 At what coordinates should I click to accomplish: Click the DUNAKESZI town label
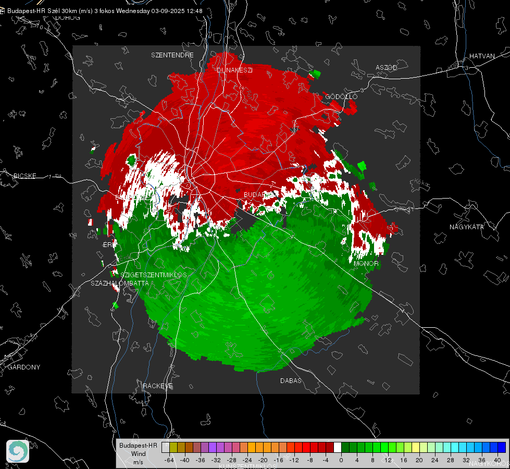tap(234, 70)
